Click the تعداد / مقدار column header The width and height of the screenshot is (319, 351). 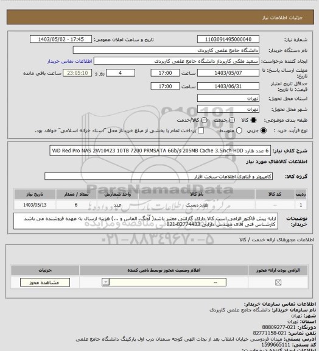click(x=76, y=194)
